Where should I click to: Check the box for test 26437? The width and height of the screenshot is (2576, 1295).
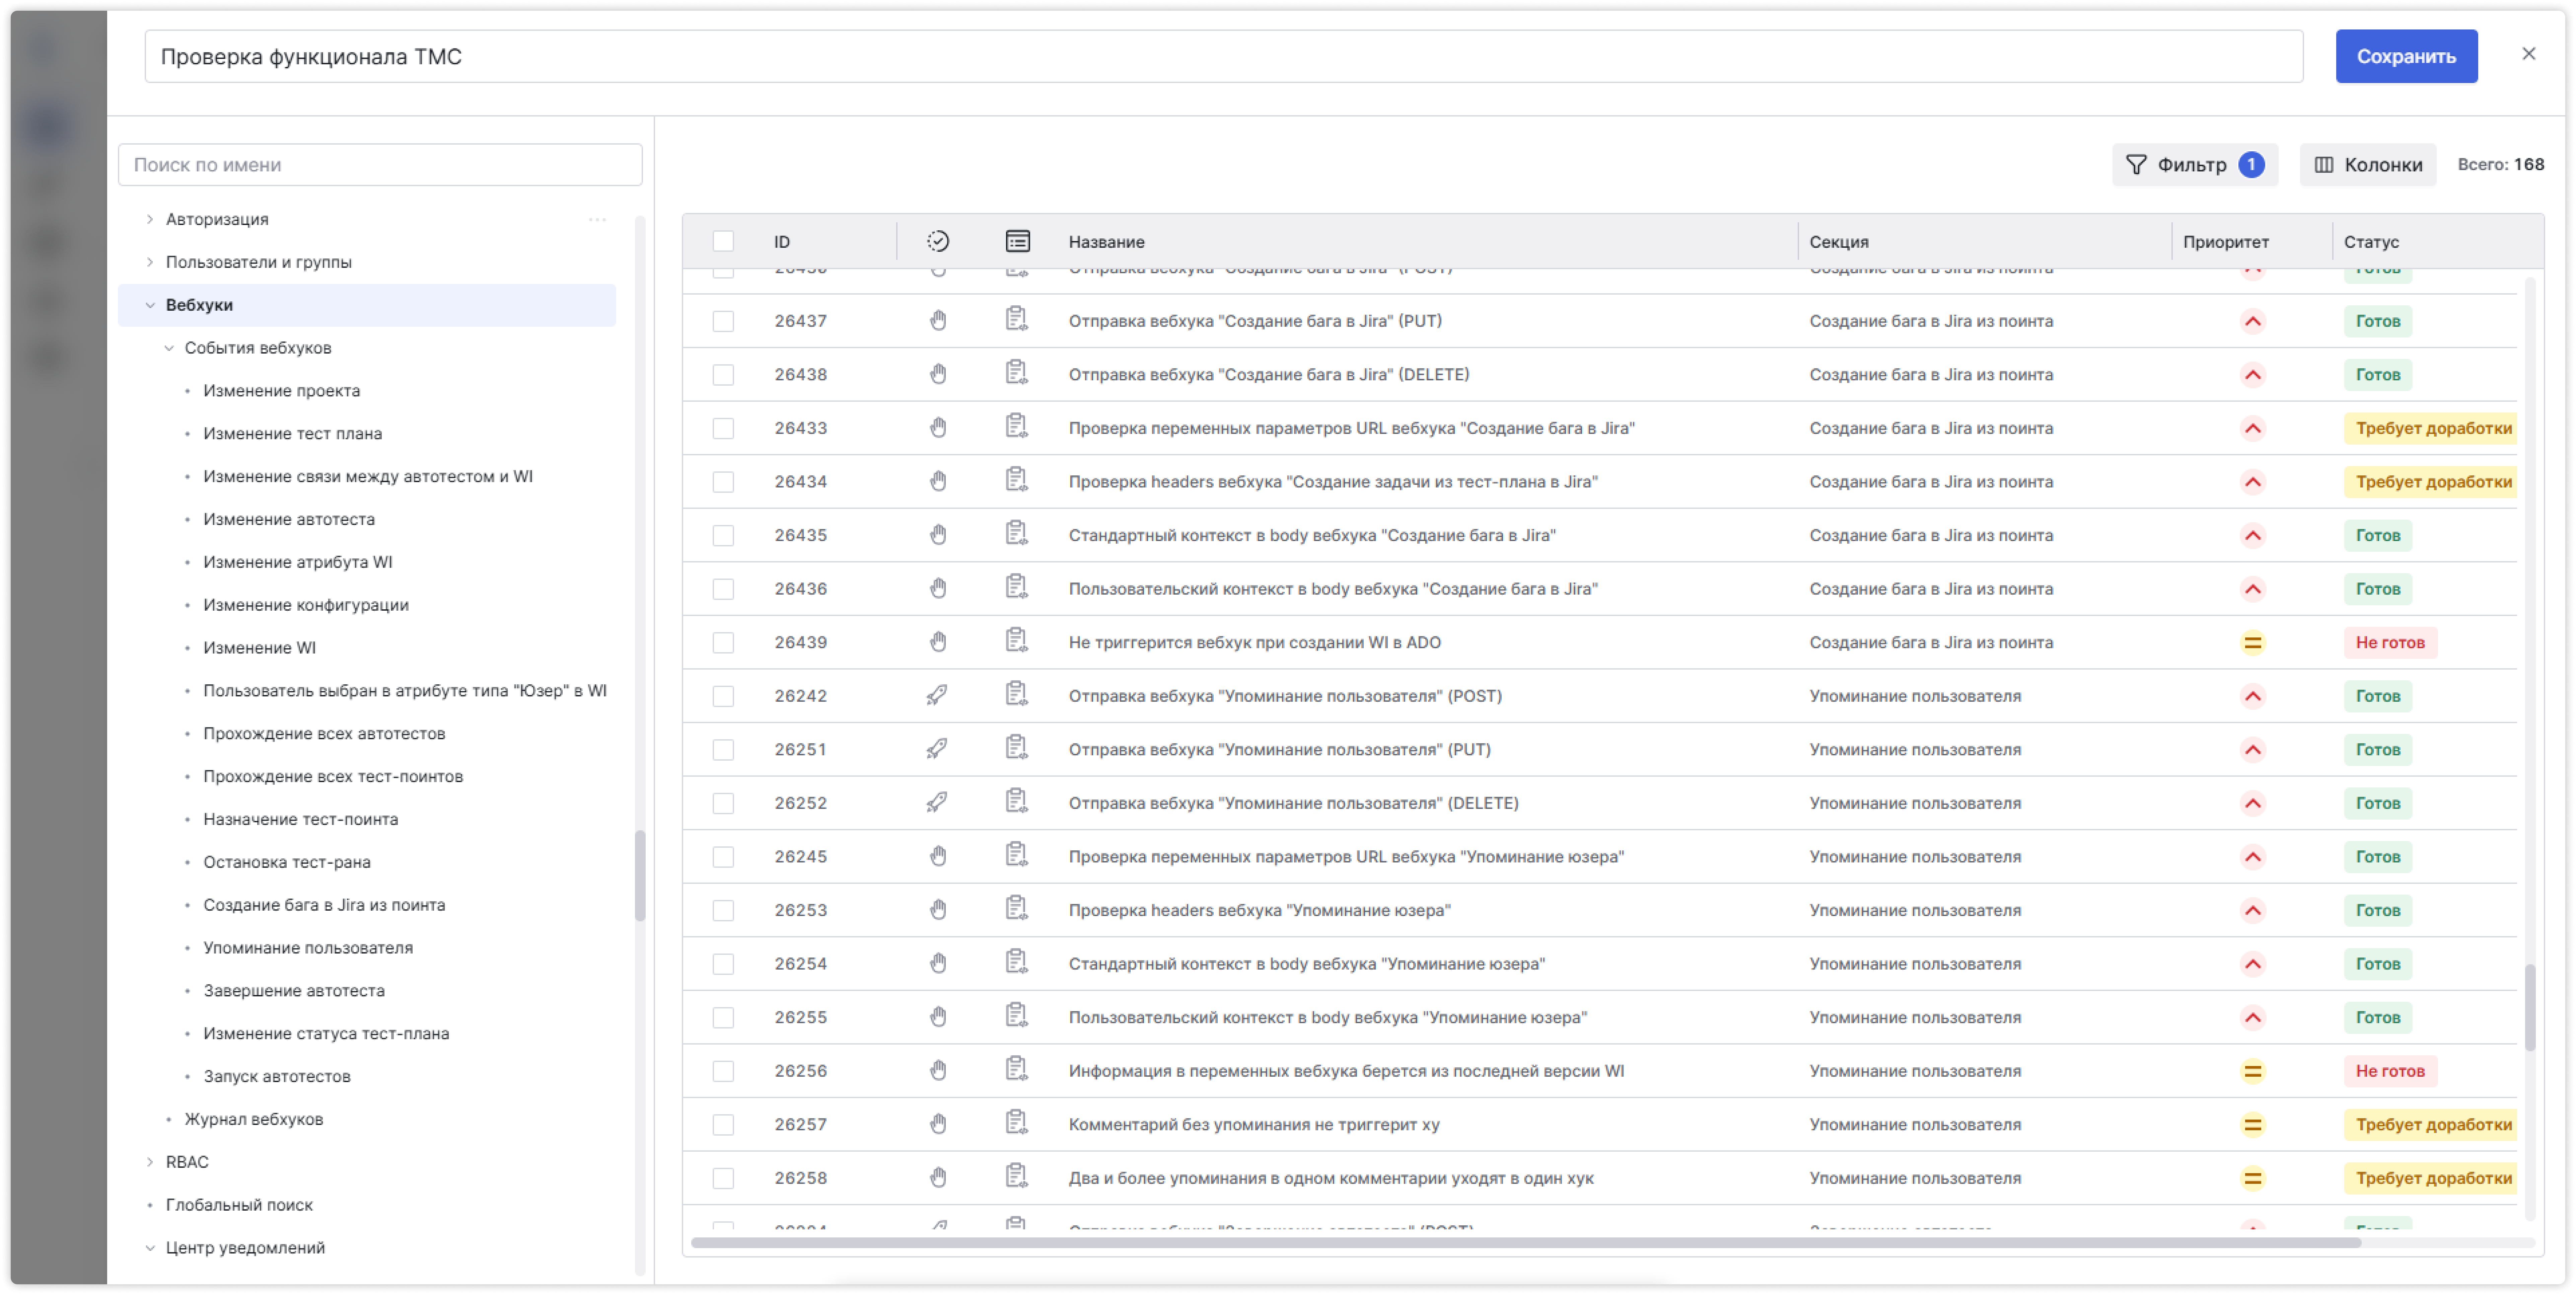tap(723, 321)
